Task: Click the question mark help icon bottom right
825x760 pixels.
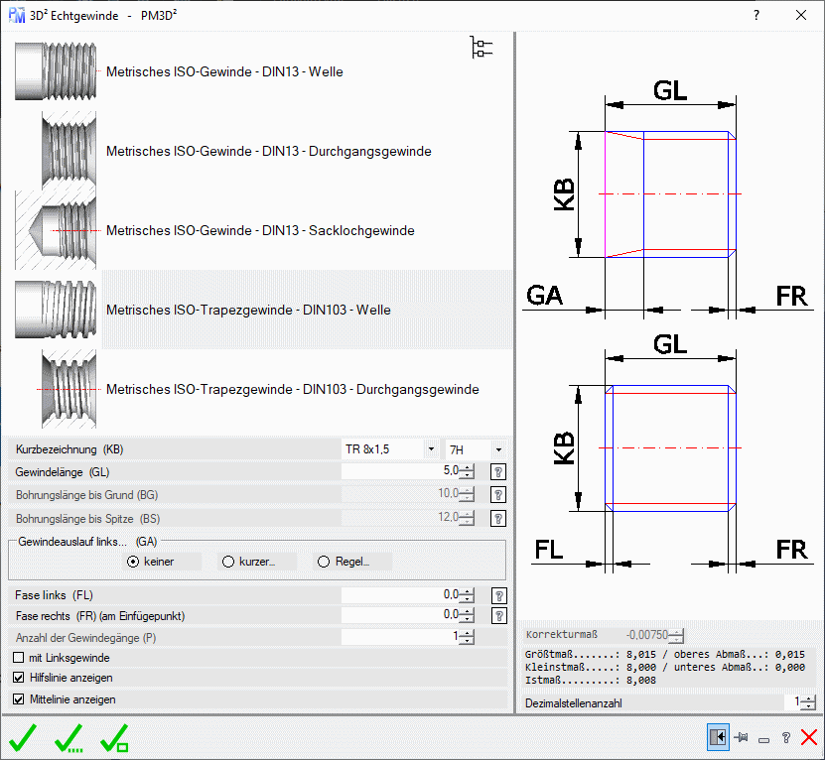Action: [x=785, y=737]
